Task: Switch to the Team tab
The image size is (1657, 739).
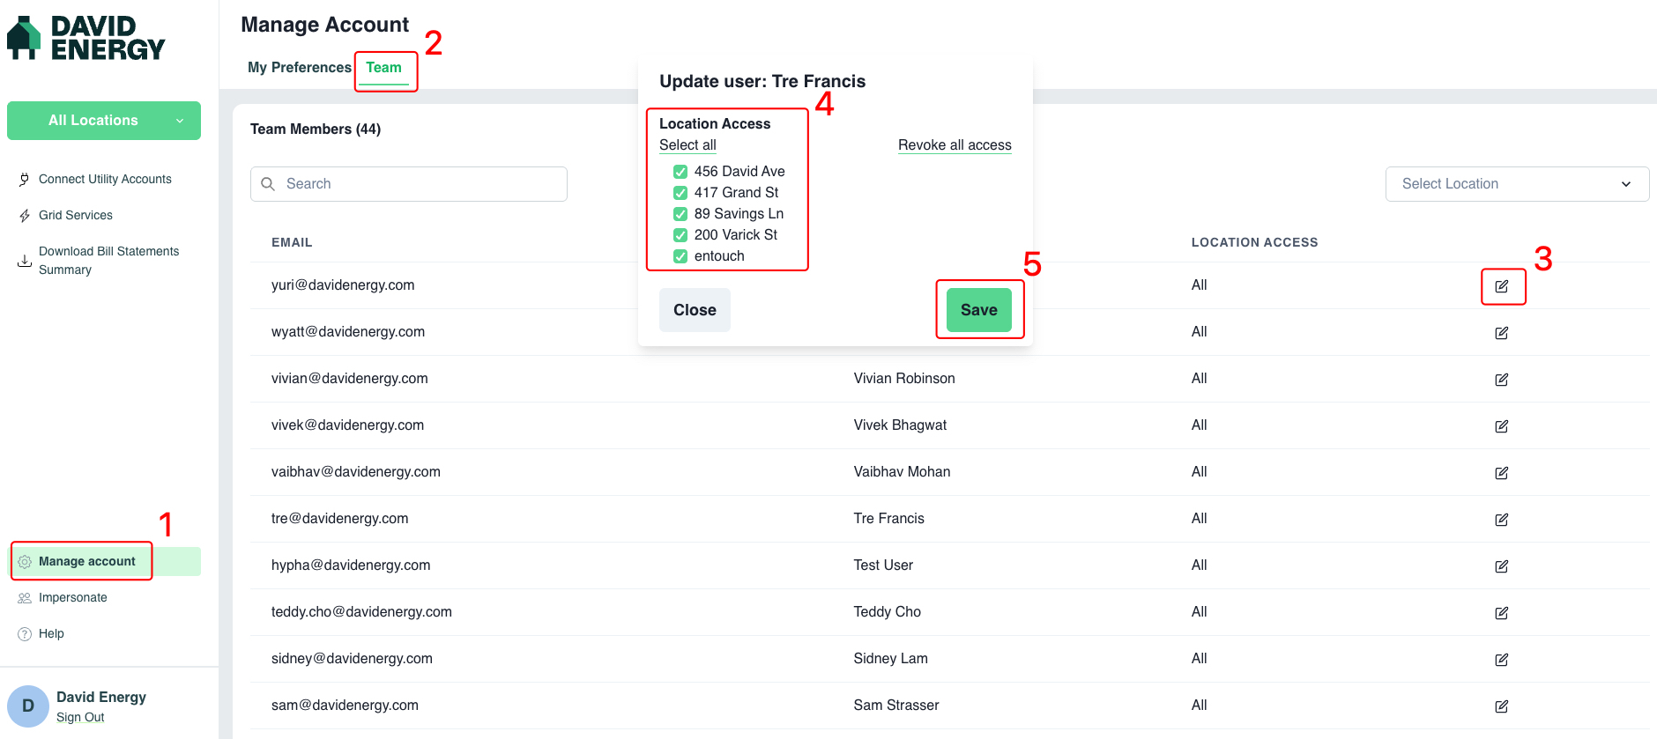Action: (384, 68)
